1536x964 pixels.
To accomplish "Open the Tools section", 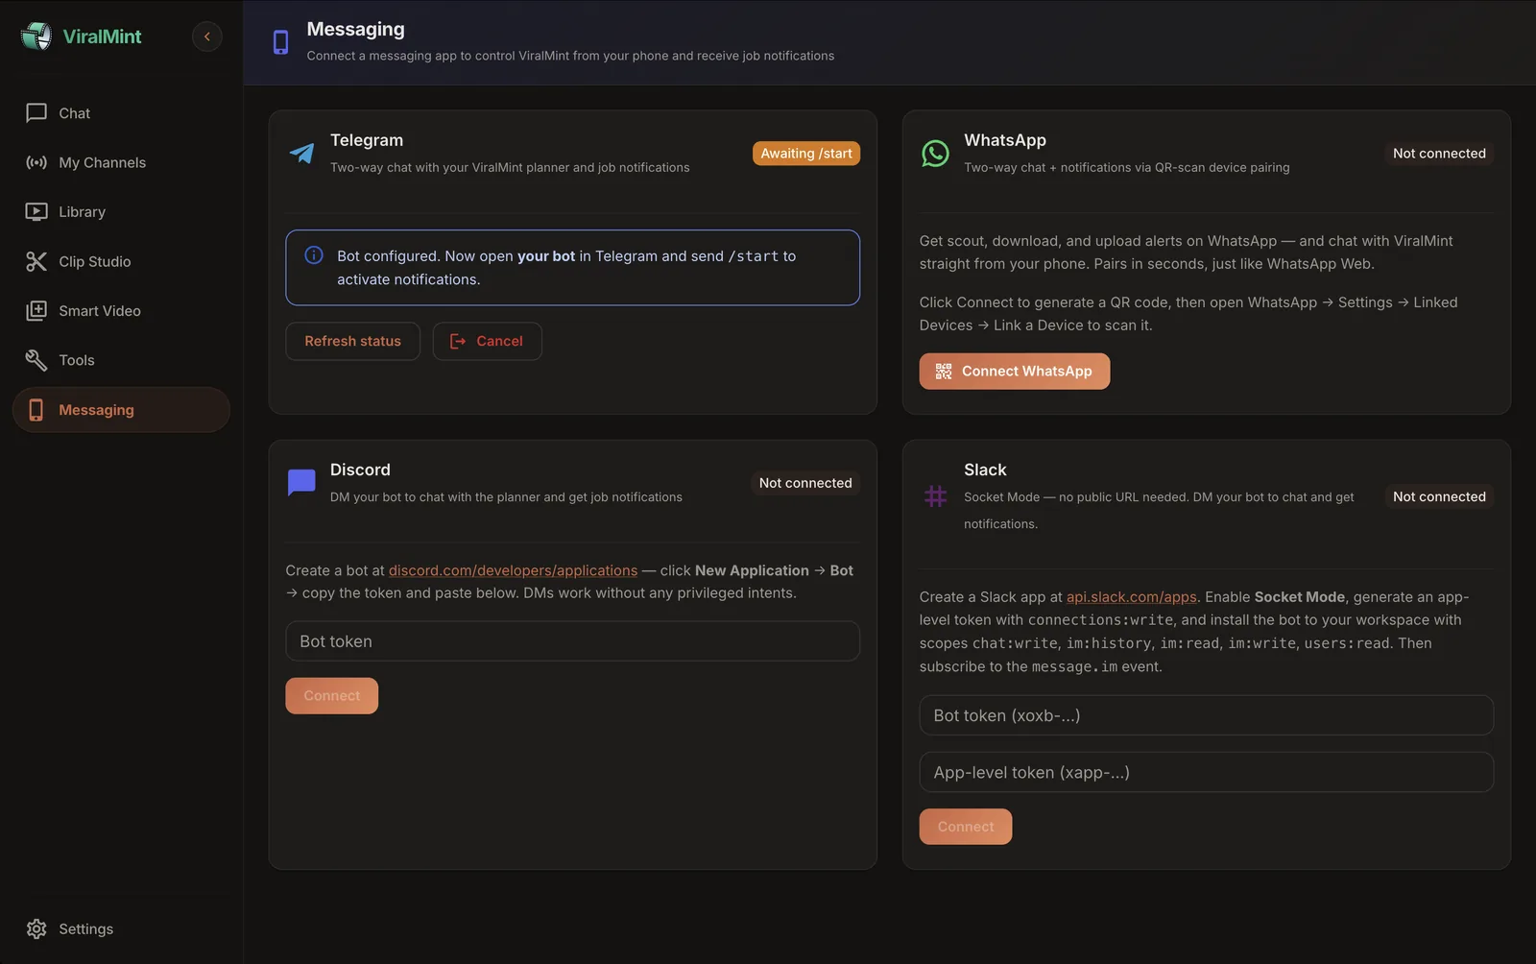I will point(121,360).
